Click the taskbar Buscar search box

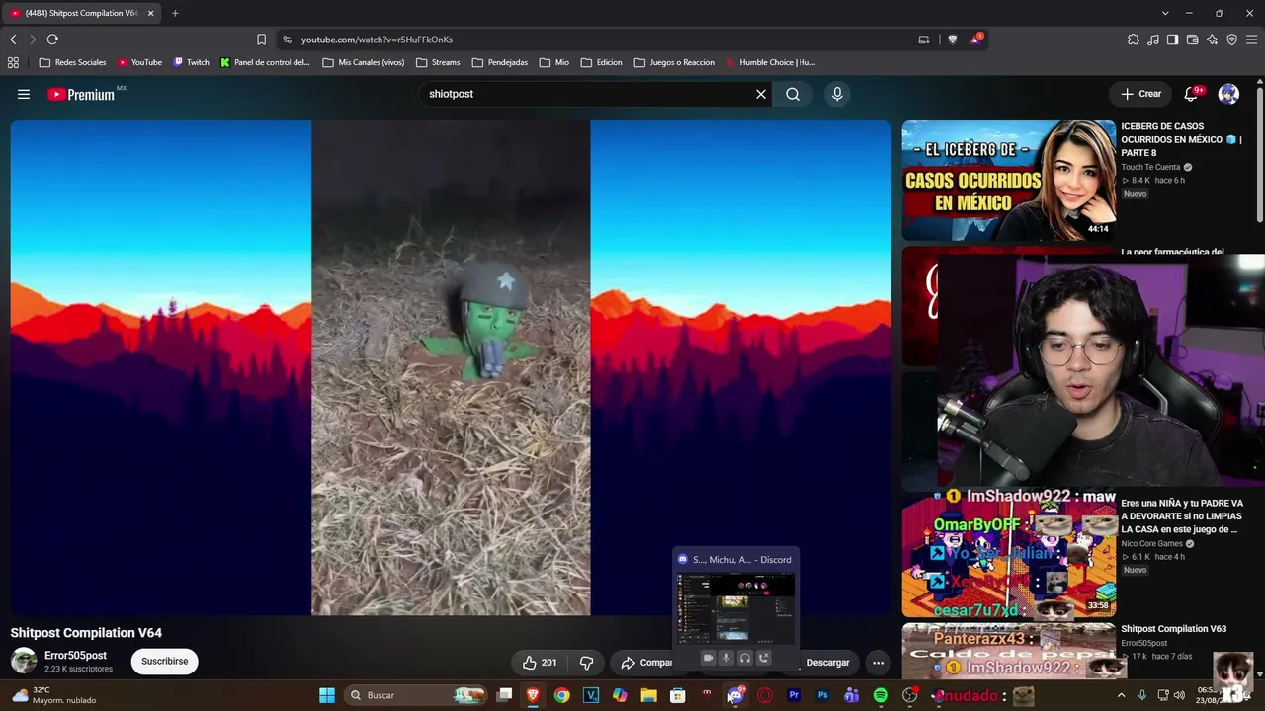click(416, 695)
